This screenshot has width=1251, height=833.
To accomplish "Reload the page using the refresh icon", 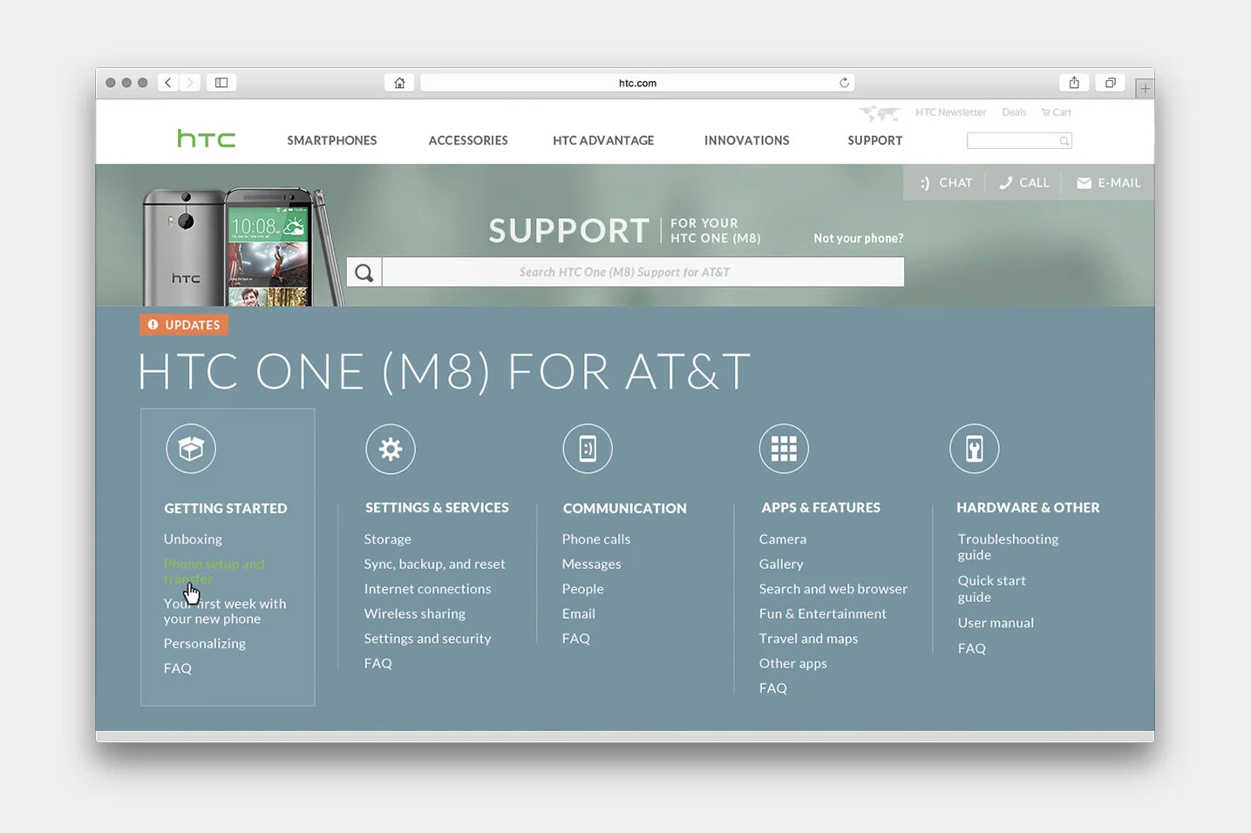I will [844, 83].
